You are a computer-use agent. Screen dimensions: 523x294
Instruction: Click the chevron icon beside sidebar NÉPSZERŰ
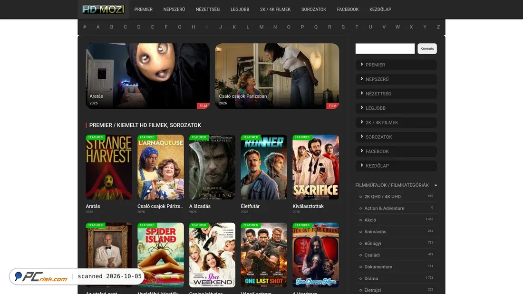pyautogui.click(x=361, y=79)
